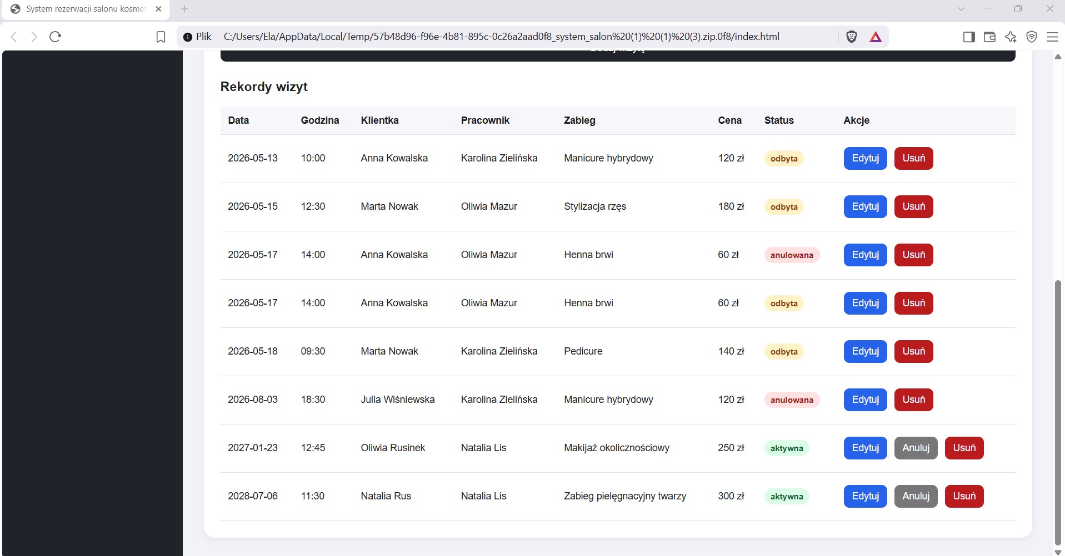Click the Pracownik column header
This screenshot has height=556, width=1065.
(485, 120)
